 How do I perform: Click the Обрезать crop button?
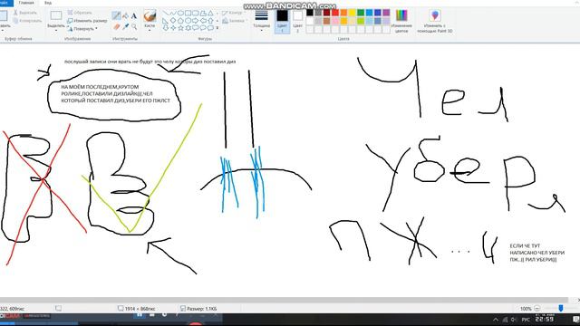click(80, 13)
